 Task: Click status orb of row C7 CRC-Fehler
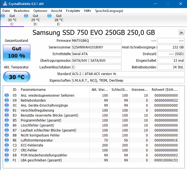7,150
